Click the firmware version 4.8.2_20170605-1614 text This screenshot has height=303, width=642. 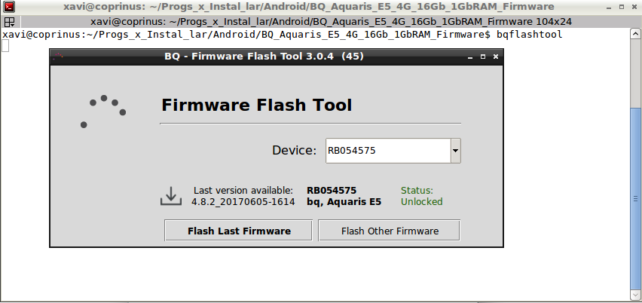pyautogui.click(x=242, y=202)
